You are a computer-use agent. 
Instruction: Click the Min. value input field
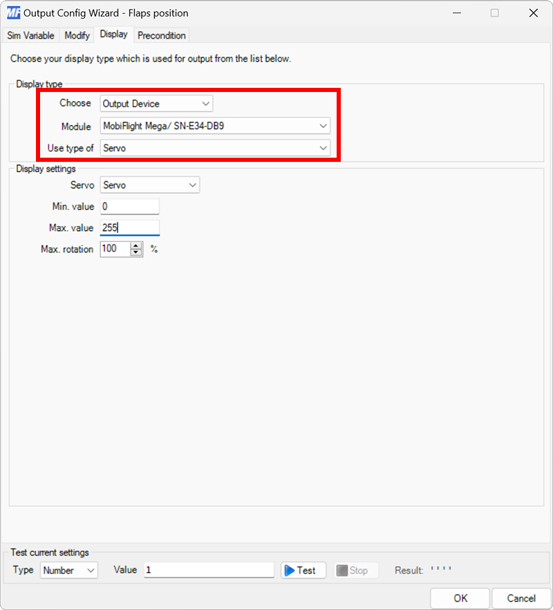click(x=129, y=206)
